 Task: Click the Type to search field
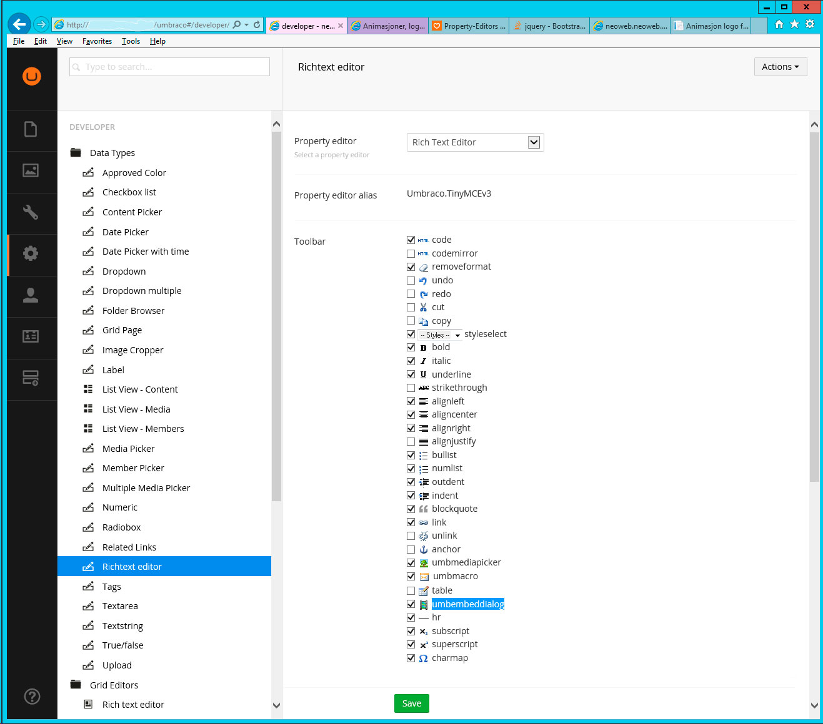(169, 67)
